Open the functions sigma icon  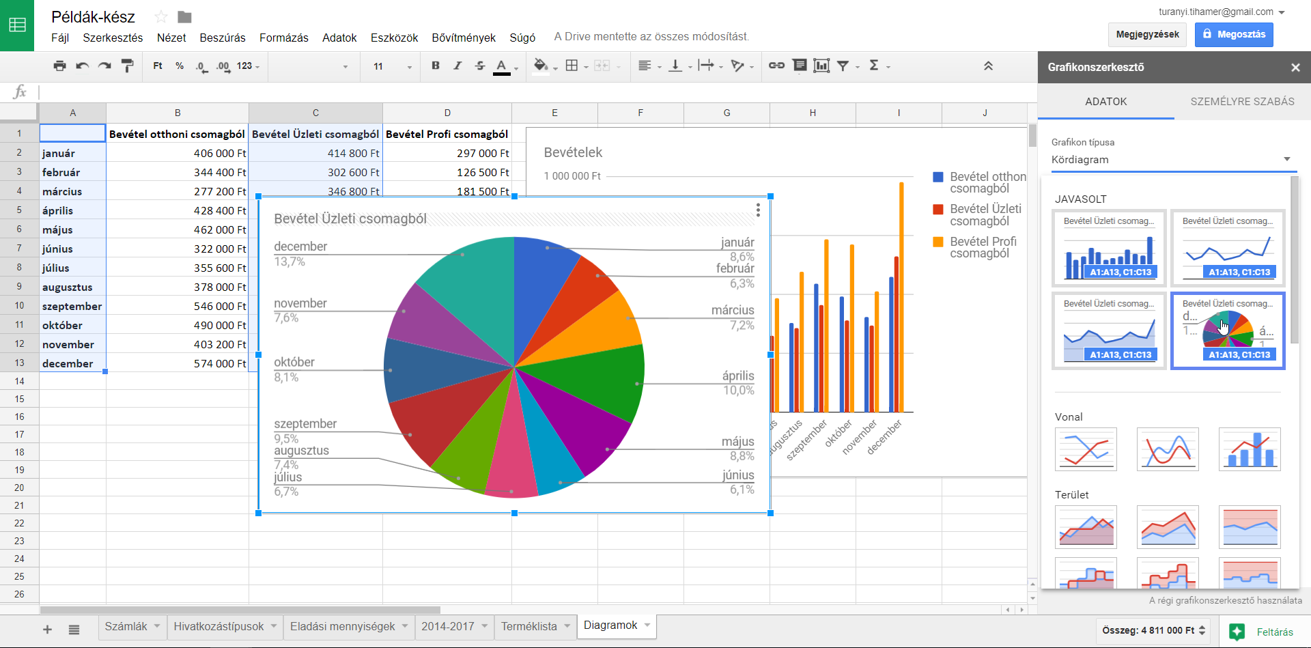(874, 66)
